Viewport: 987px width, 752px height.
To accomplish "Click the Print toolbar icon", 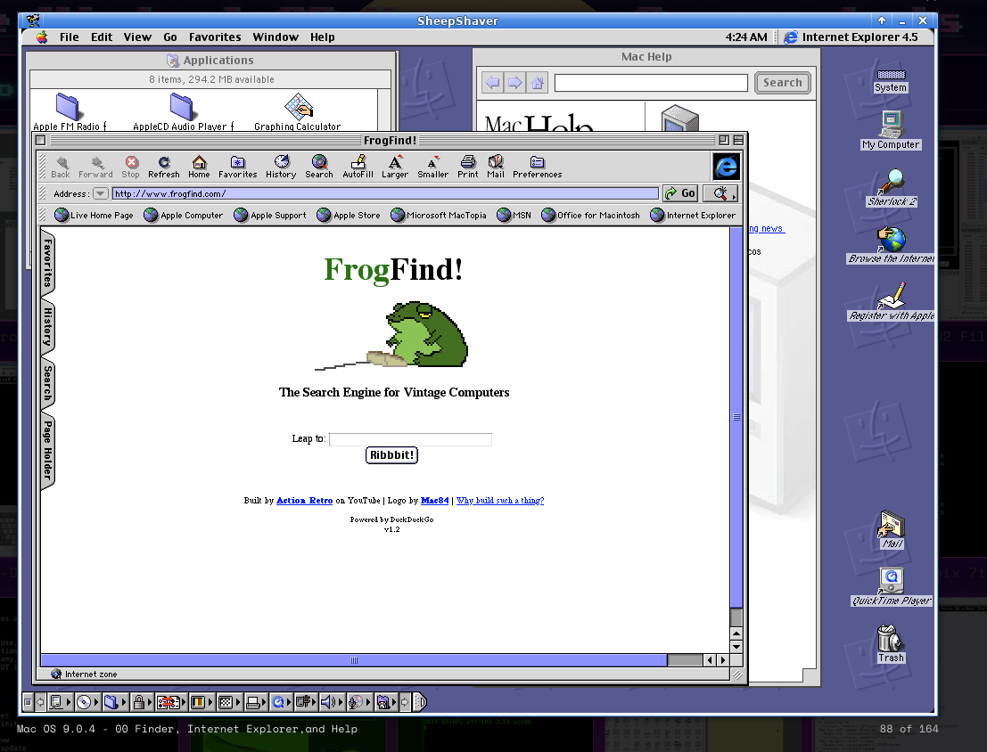I will coord(468,167).
